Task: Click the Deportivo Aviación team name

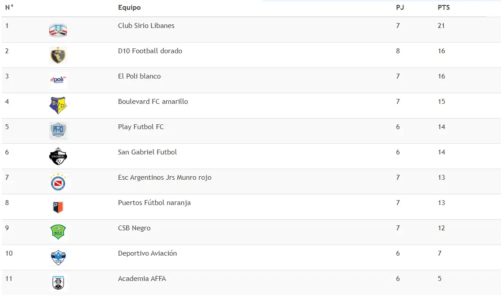Action: (x=147, y=253)
